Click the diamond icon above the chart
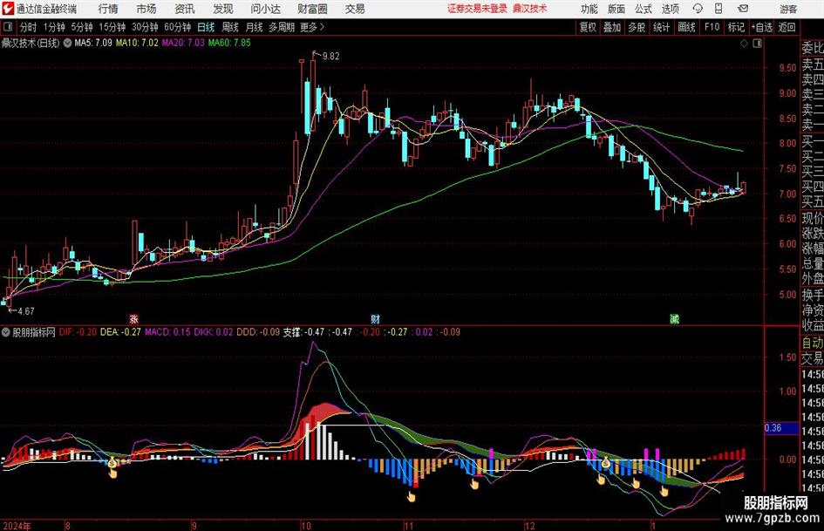The image size is (824, 531). point(744,44)
